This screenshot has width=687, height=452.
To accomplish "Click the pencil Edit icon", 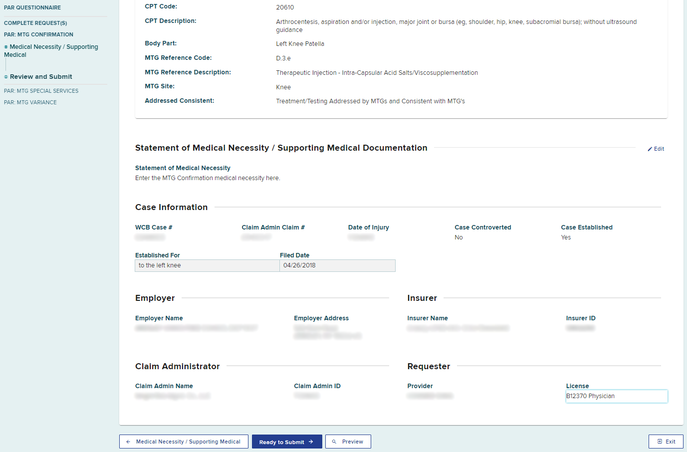I will point(650,149).
